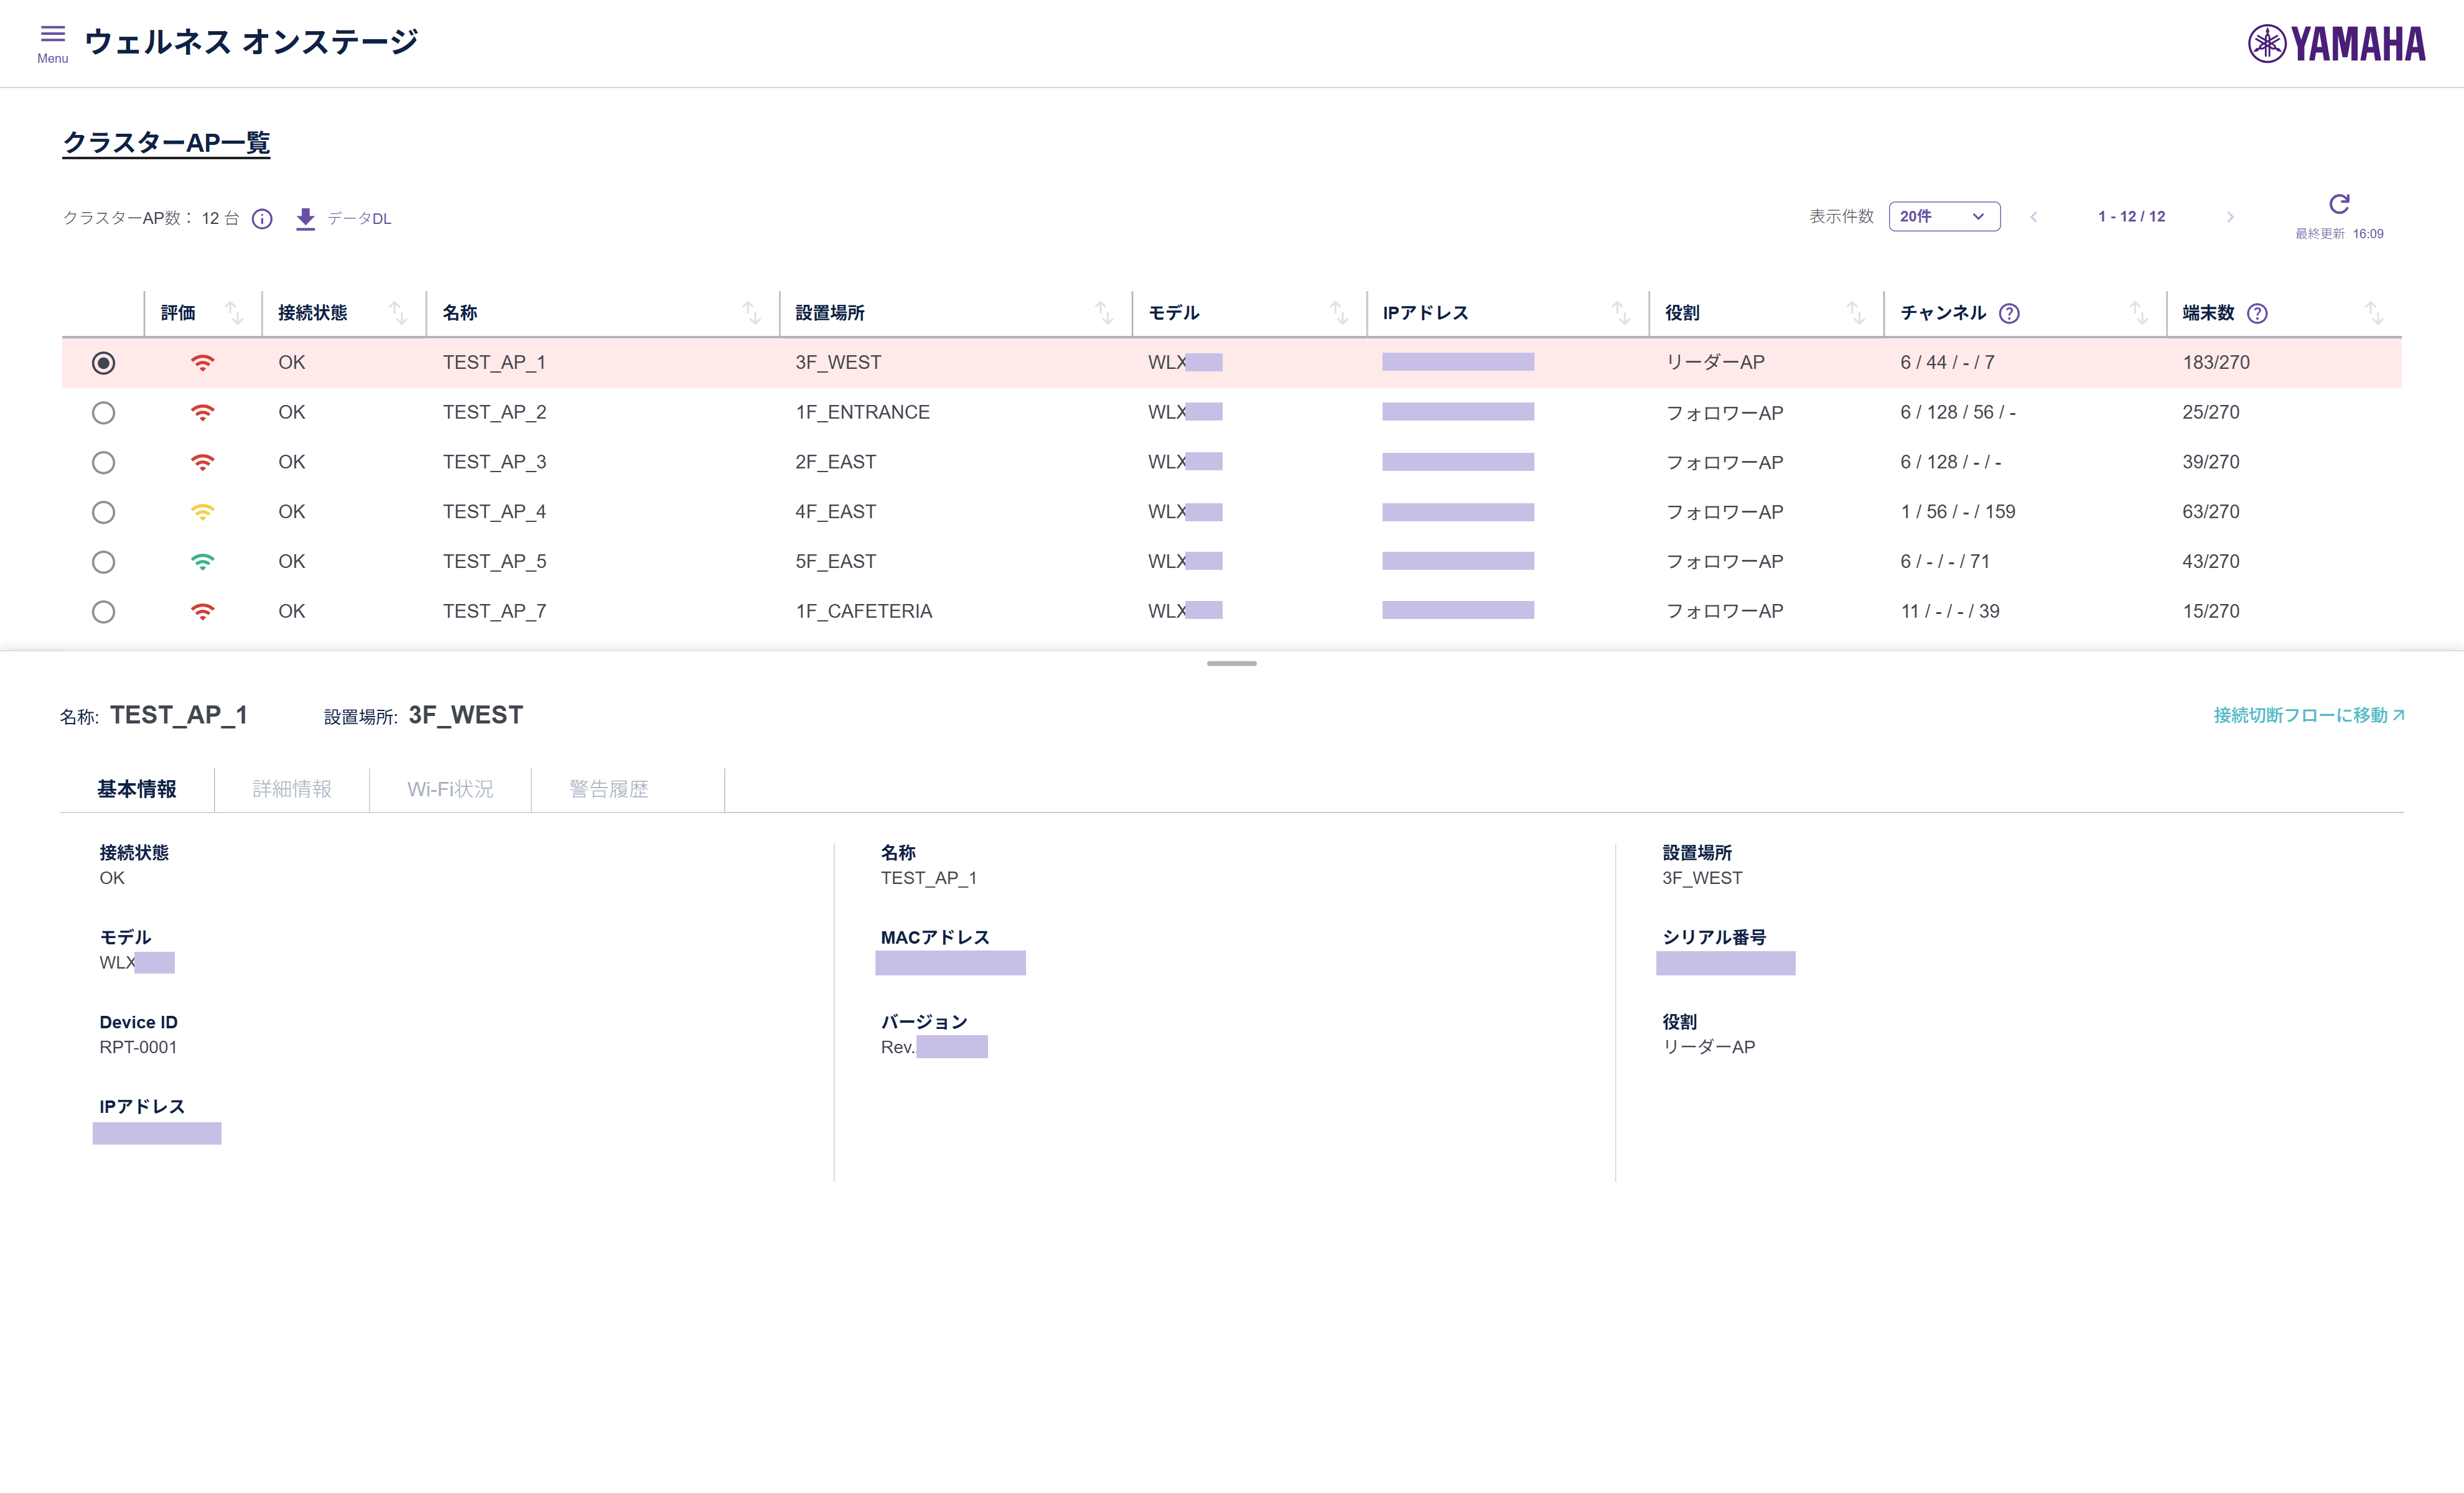Click the 1 / 56 / - / 159 channel cell
Image resolution: width=2464 pixels, height=1493 pixels.
1957,513
